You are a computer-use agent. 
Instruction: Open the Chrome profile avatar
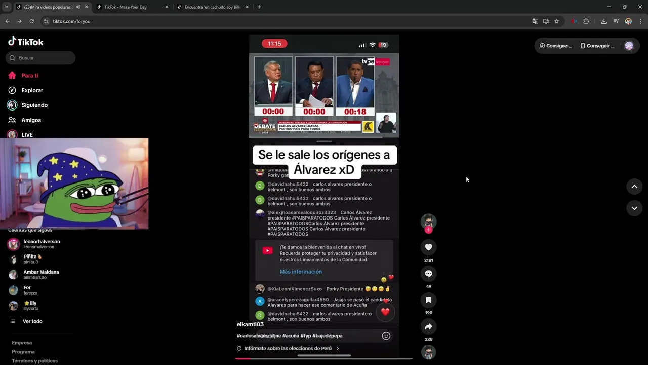tap(628, 21)
